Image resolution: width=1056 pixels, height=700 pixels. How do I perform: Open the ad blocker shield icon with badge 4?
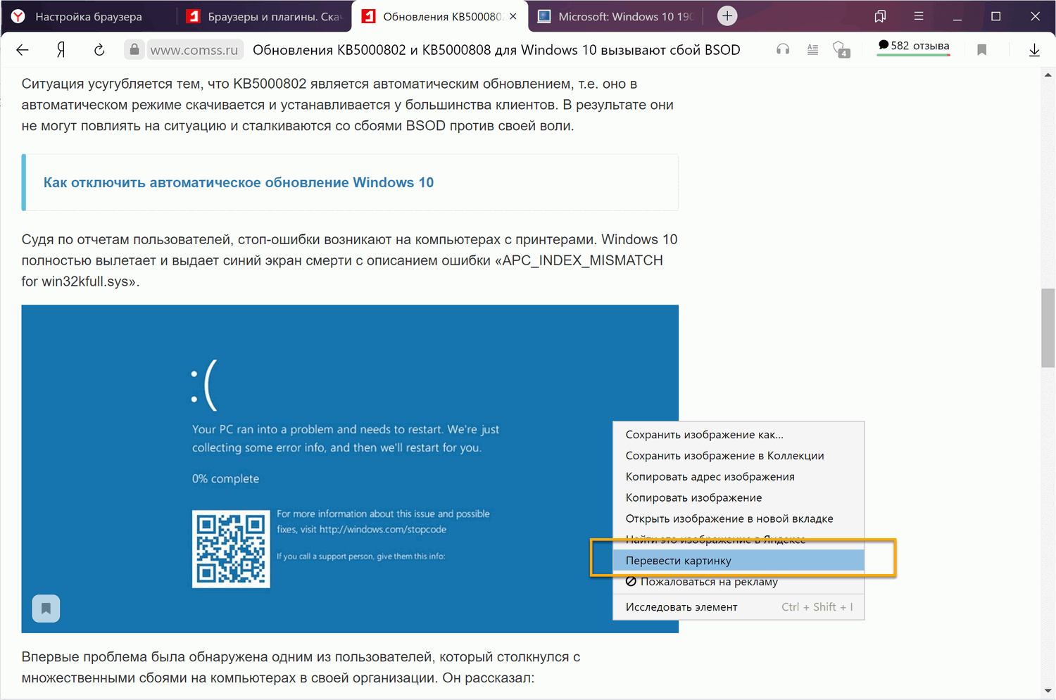tap(841, 50)
